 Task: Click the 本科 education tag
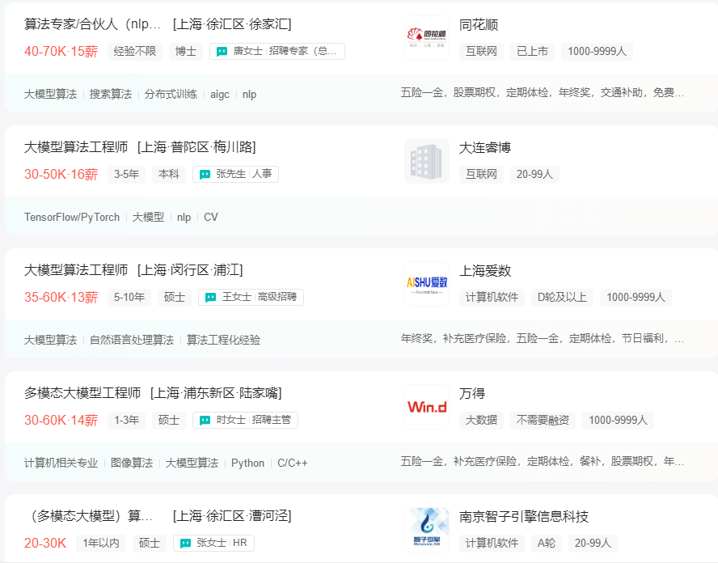click(x=168, y=174)
